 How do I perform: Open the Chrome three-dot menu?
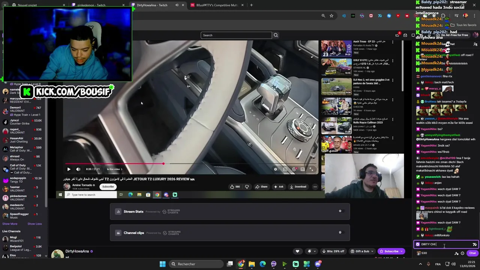coord(475,16)
